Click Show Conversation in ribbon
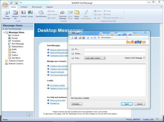 point(86,15)
